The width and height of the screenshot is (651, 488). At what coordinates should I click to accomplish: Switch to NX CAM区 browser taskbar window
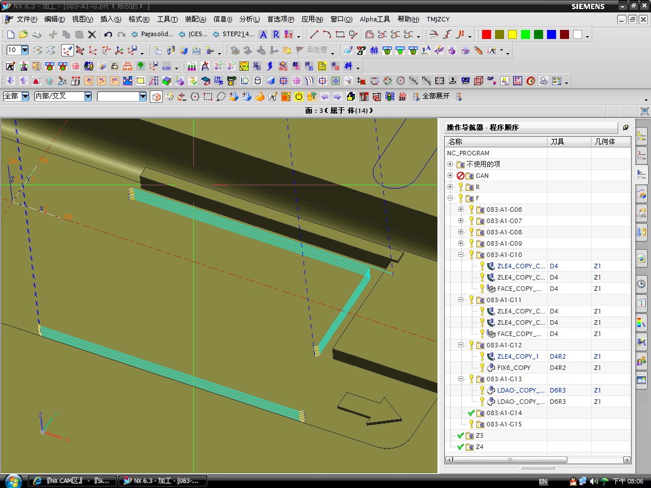coord(71,481)
